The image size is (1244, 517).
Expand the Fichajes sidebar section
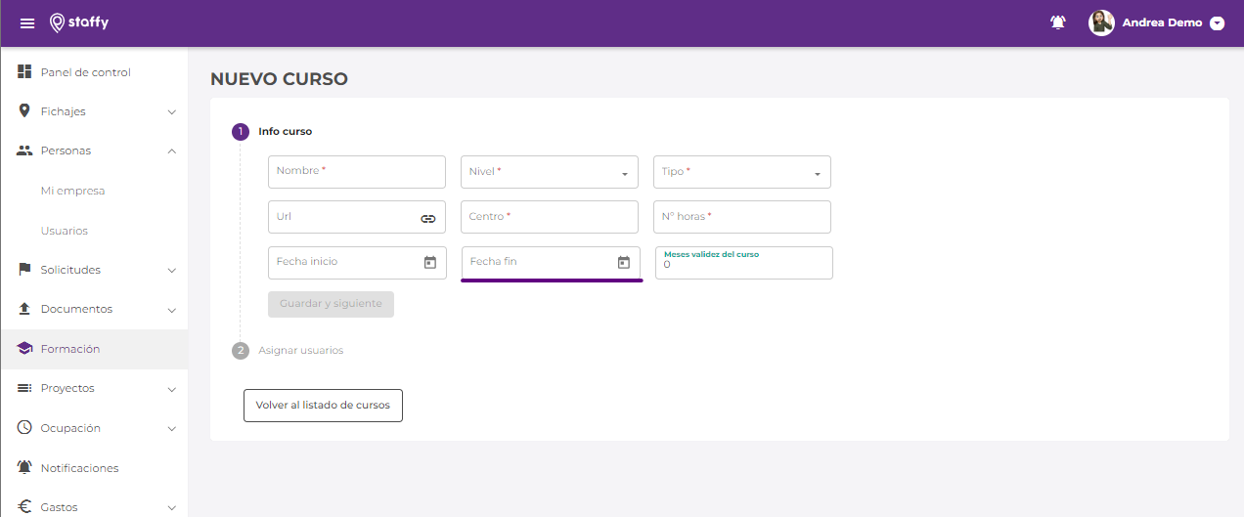click(171, 112)
